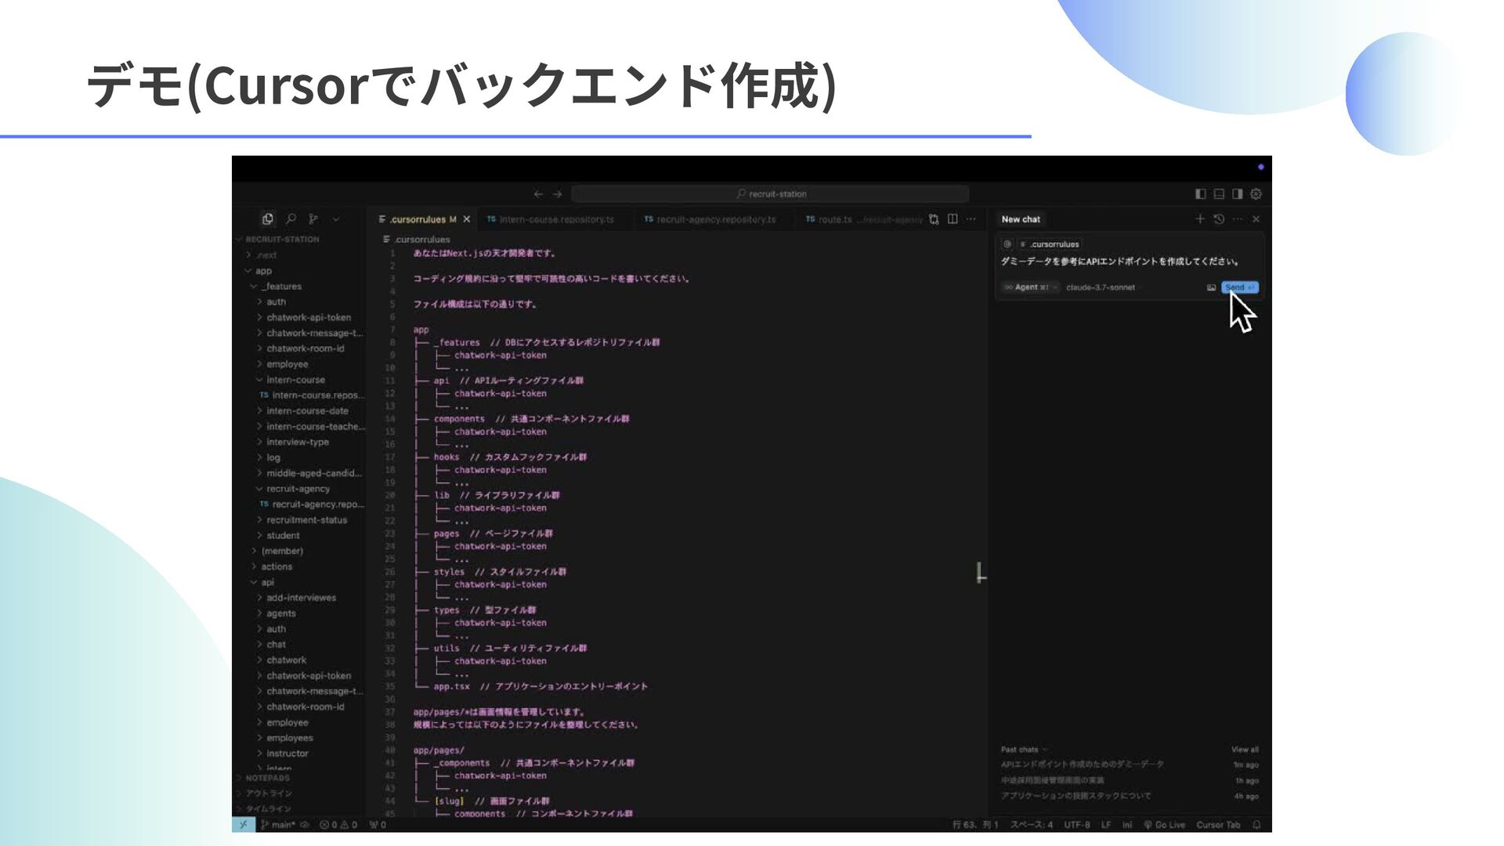The image size is (1504, 846).
Task: Toggle the secondary sidebar layout
Action: (x=1238, y=193)
